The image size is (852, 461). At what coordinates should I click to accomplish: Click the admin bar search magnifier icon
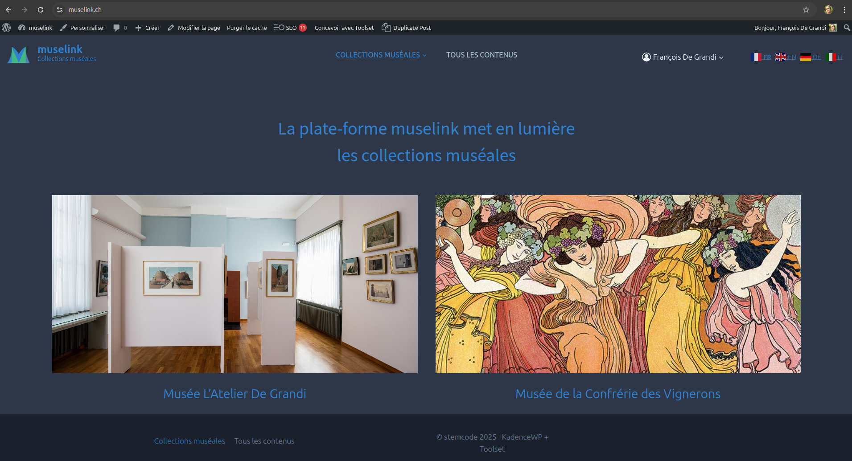[x=847, y=28]
